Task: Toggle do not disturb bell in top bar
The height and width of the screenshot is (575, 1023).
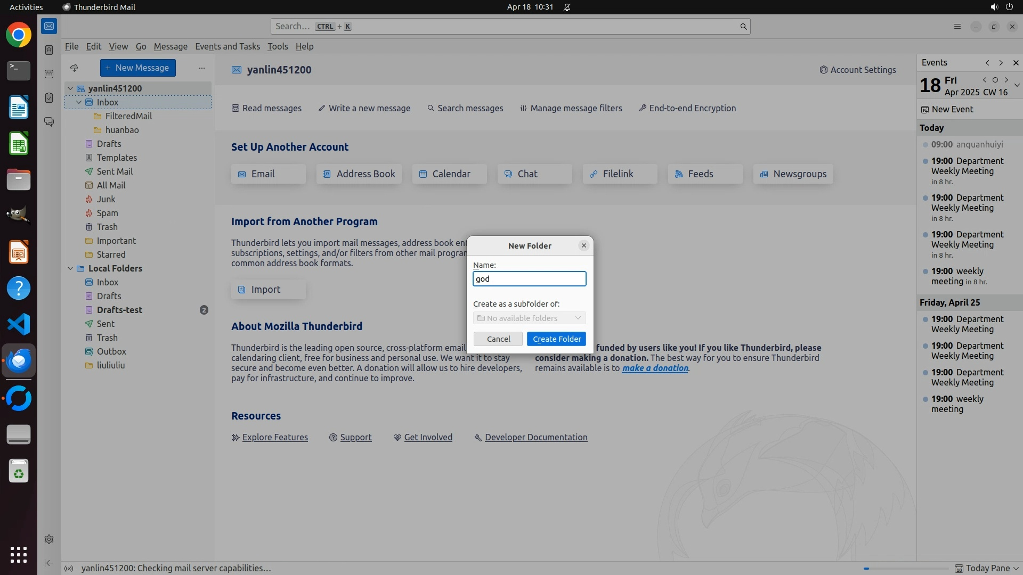Action: tap(567, 7)
